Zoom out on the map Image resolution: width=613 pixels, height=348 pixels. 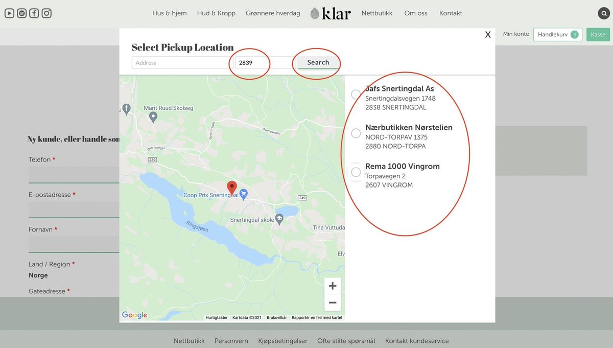tap(333, 303)
